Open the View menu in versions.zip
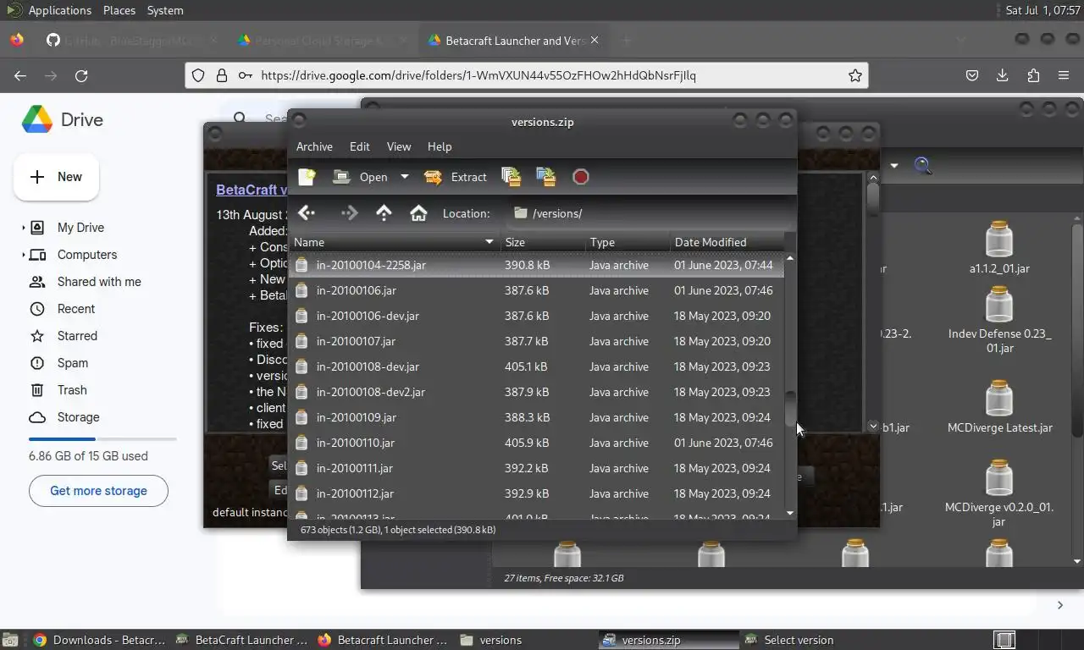This screenshot has width=1084, height=650. point(399,146)
